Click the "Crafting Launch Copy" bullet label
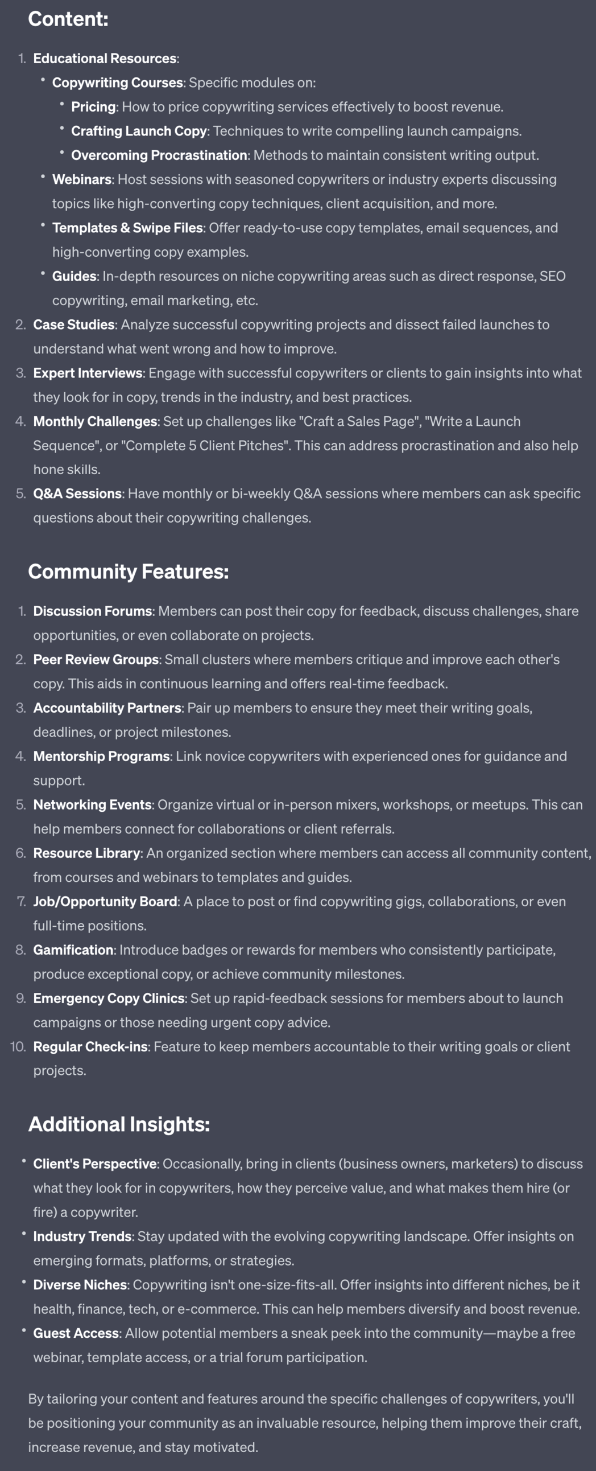The height and width of the screenshot is (1471, 596). click(x=139, y=131)
